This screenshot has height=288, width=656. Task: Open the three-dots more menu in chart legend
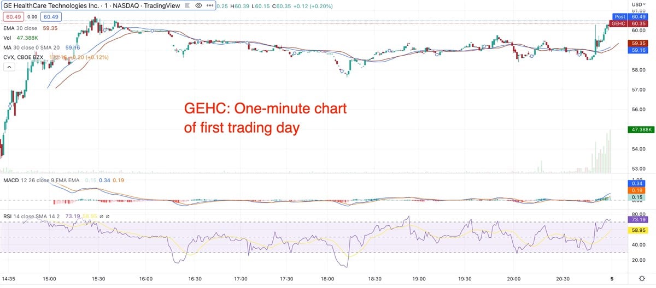[x=210, y=5]
